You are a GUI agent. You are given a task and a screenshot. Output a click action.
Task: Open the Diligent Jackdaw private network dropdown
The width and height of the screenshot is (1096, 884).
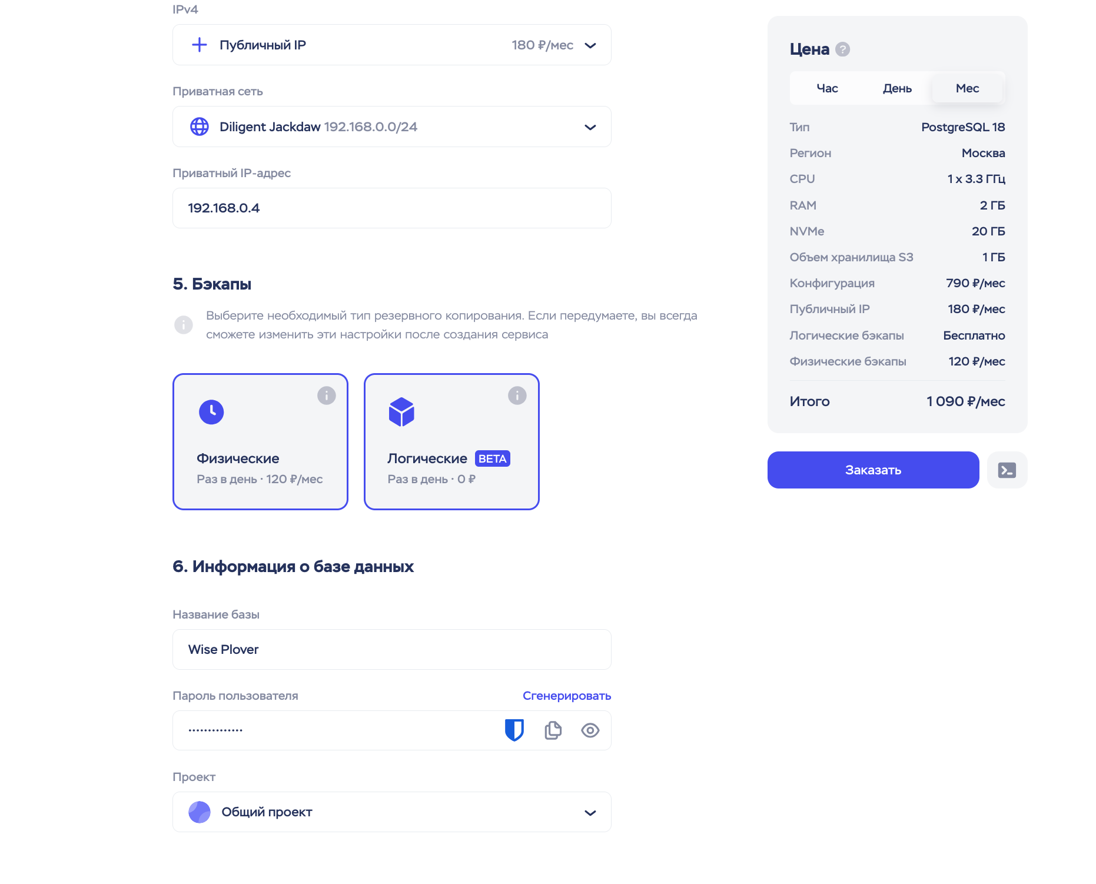[x=590, y=127]
